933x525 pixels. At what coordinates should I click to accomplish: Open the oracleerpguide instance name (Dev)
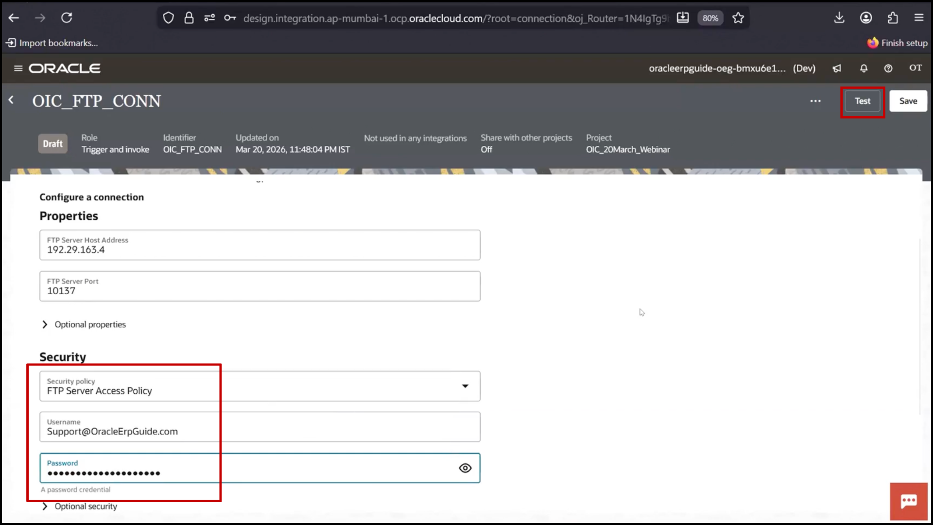click(x=732, y=69)
